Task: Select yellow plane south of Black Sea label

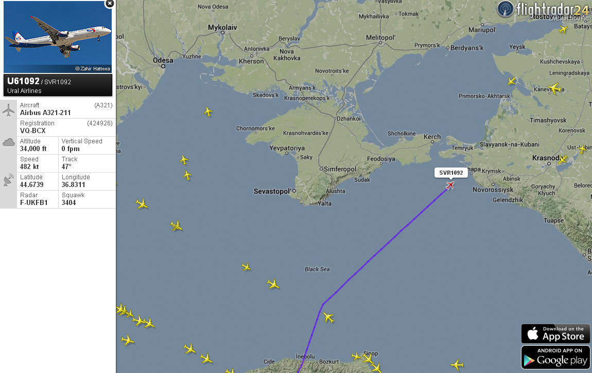Action: coord(273,284)
